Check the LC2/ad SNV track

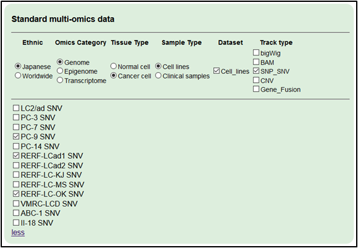pos(16,108)
